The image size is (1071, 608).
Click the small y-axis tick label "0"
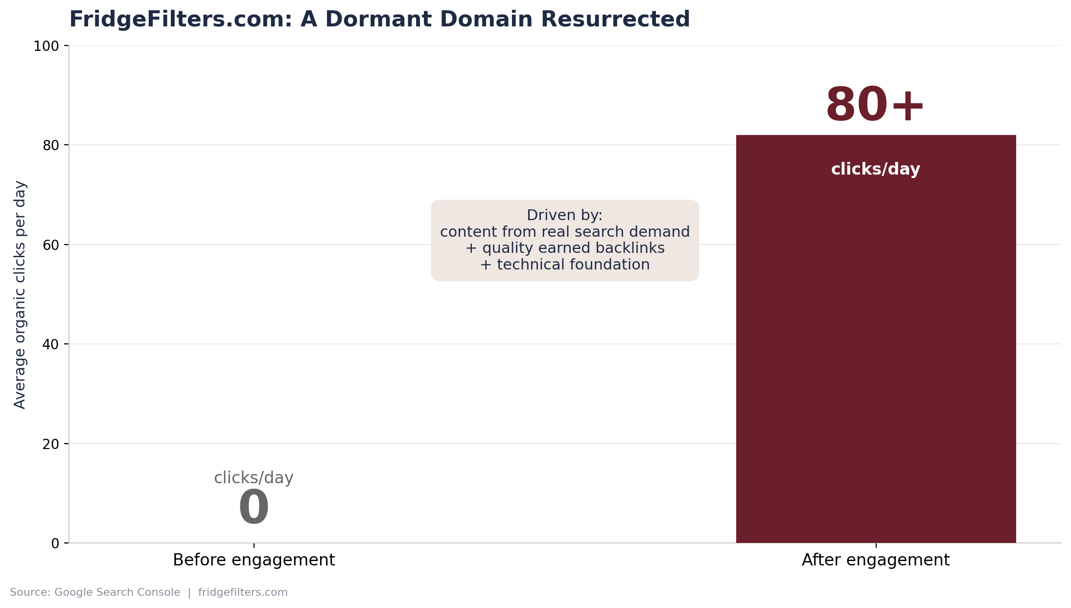(x=55, y=543)
